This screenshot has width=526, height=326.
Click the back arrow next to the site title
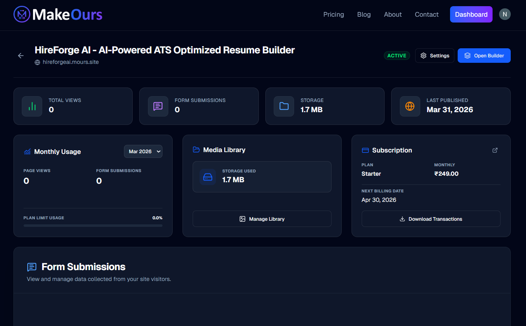(x=21, y=56)
